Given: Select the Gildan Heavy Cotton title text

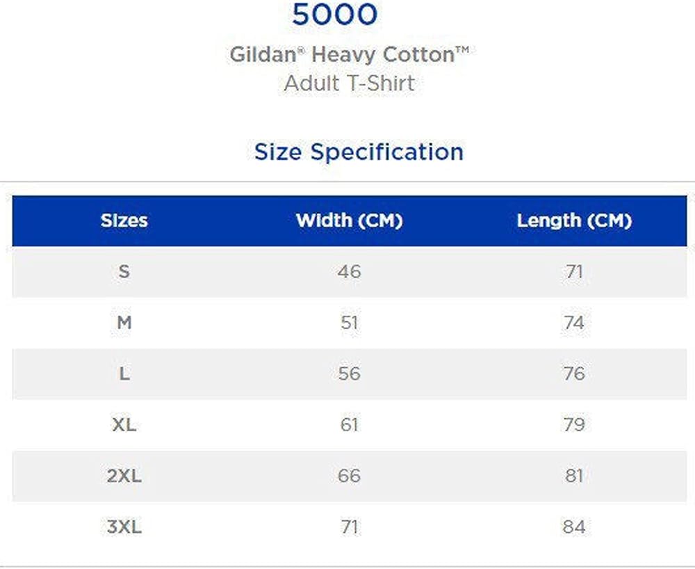Looking at the screenshot, I should (x=350, y=55).
